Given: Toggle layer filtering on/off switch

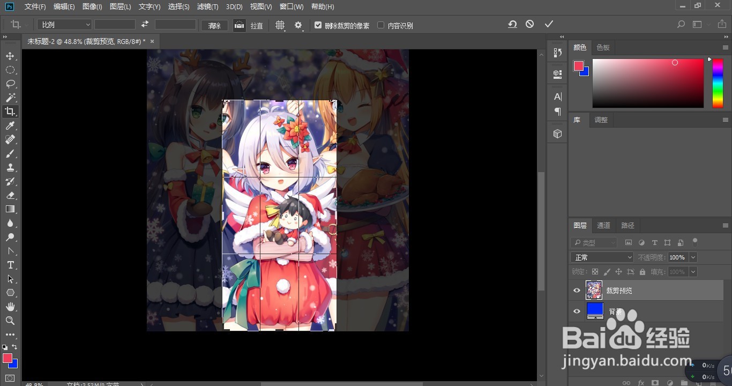Looking at the screenshot, I should tap(695, 241).
